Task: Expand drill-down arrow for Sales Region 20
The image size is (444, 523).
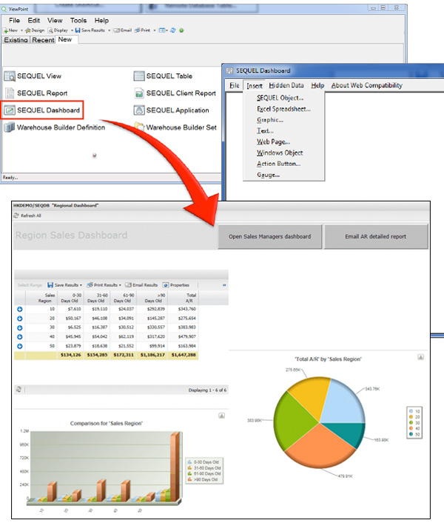Action: [x=20, y=319]
